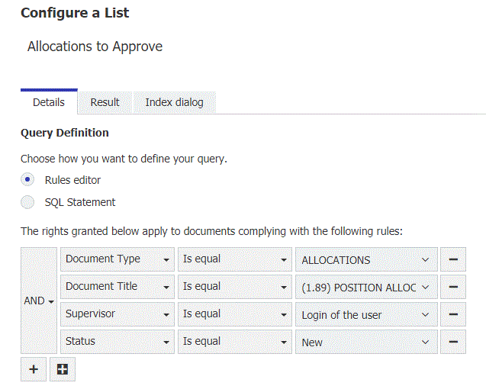486x386 pixels.
Task: Add a new rule with plus icon
Action: click(x=33, y=369)
